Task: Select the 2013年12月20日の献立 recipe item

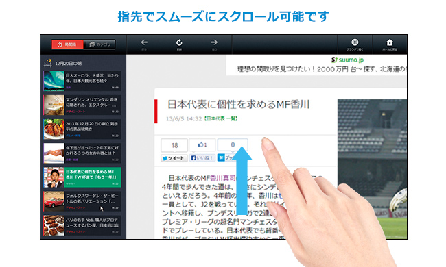Action: pos(82,129)
